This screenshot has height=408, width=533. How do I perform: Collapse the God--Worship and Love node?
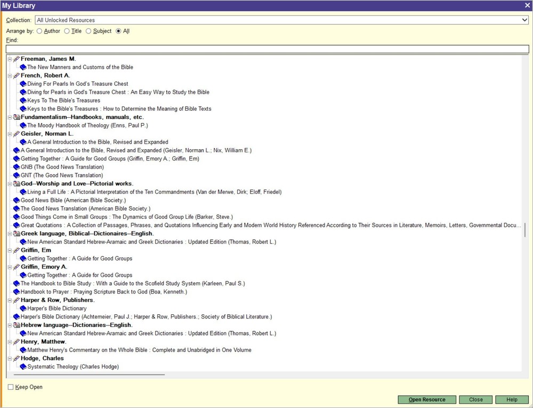point(10,184)
